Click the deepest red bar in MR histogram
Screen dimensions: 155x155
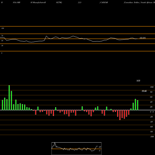coord(120,115)
